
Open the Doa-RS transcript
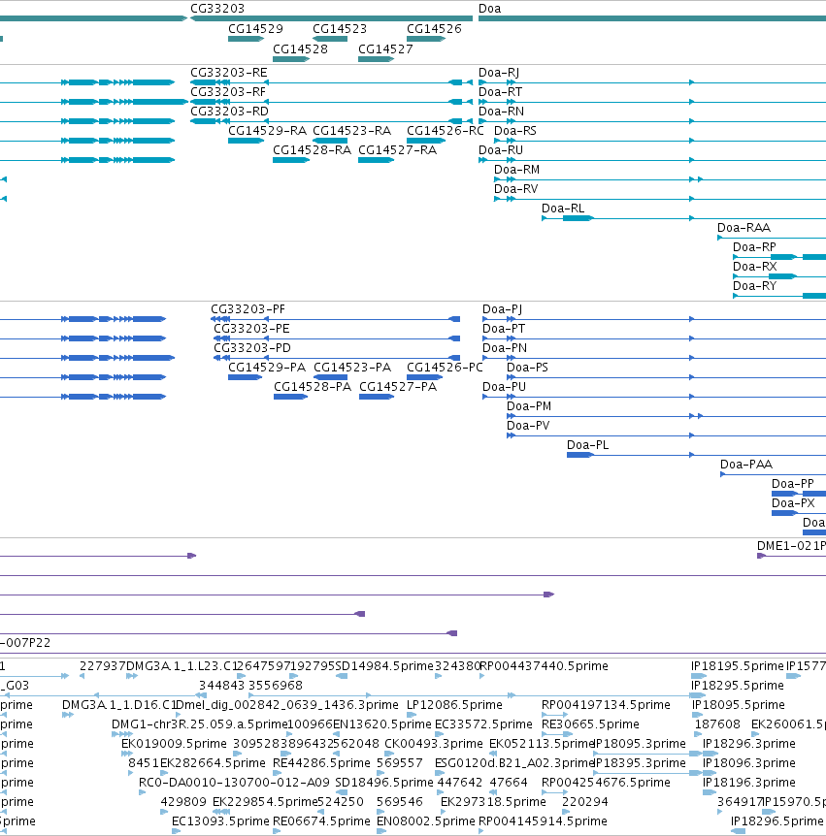(515, 131)
